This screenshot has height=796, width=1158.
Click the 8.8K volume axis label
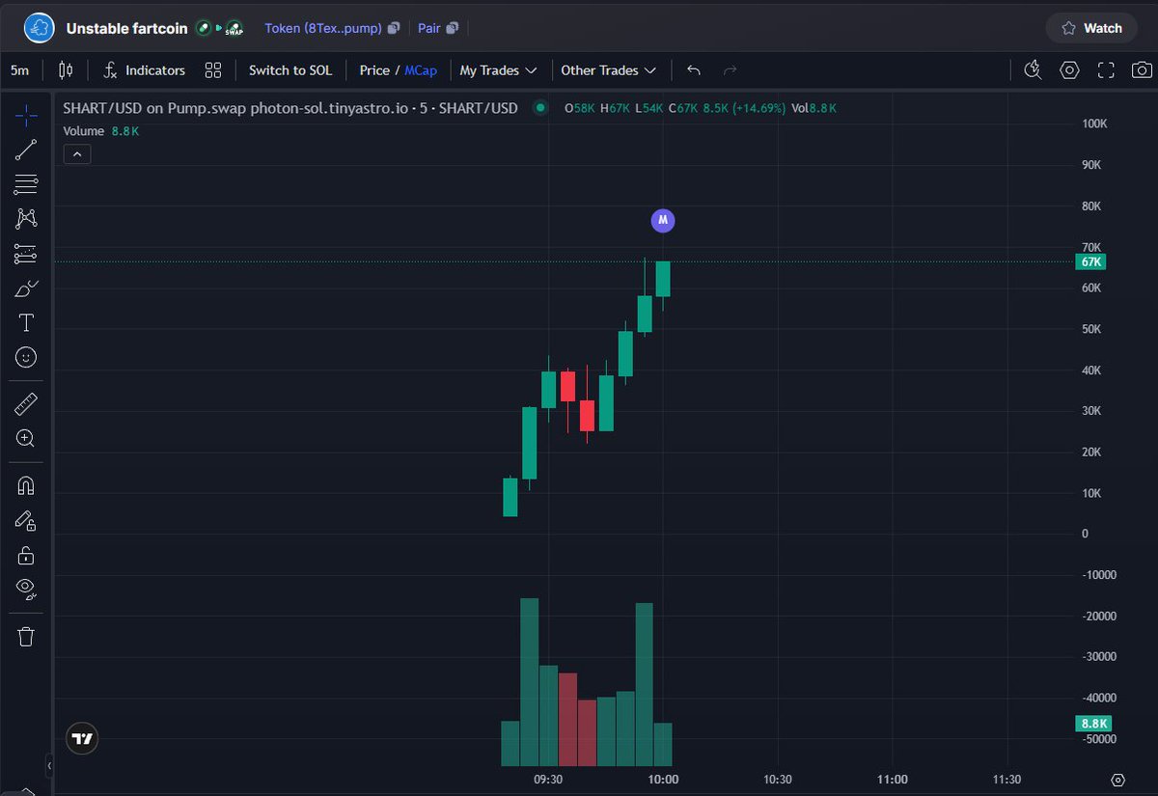1092,724
